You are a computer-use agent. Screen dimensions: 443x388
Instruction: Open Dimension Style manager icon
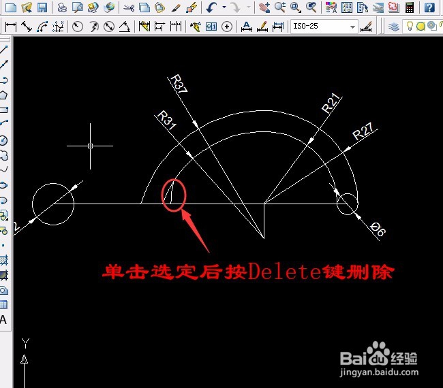pos(367,27)
